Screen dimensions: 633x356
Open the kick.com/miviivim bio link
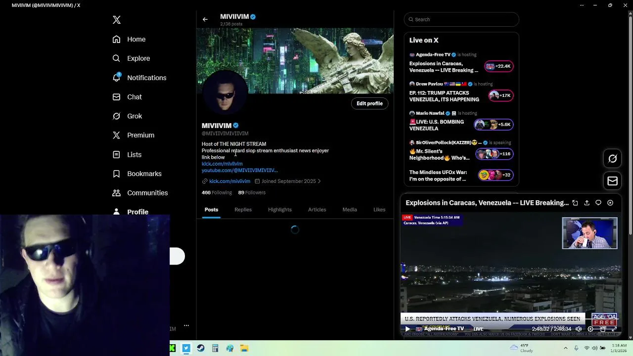(x=222, y=164)
